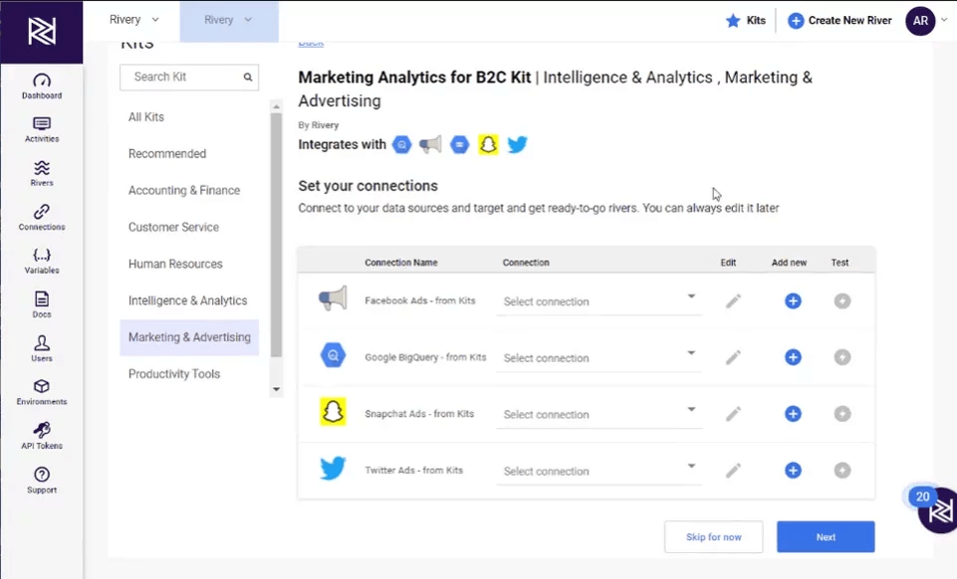Select Recommended kits category
This screenshot has height=579, width=957.
189,153
